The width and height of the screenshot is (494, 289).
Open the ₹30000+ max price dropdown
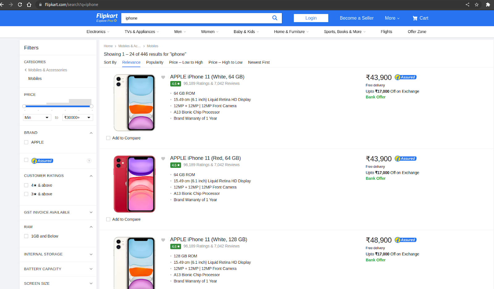tap(77, 118)
